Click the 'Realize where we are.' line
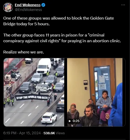The width and height of the screenshot is (130, 140). [23, 52]
